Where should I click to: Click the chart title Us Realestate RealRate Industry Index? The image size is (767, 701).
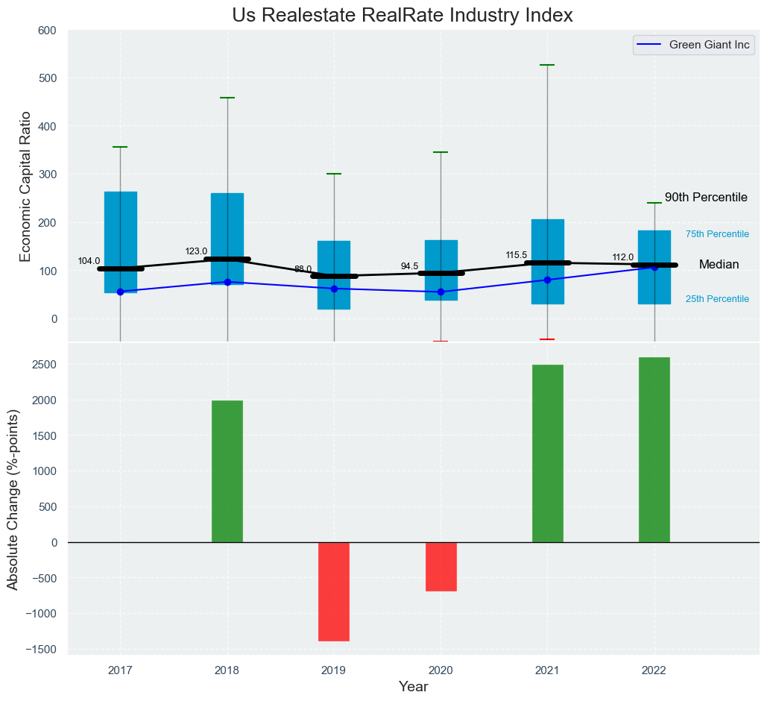tap(402, 15)
